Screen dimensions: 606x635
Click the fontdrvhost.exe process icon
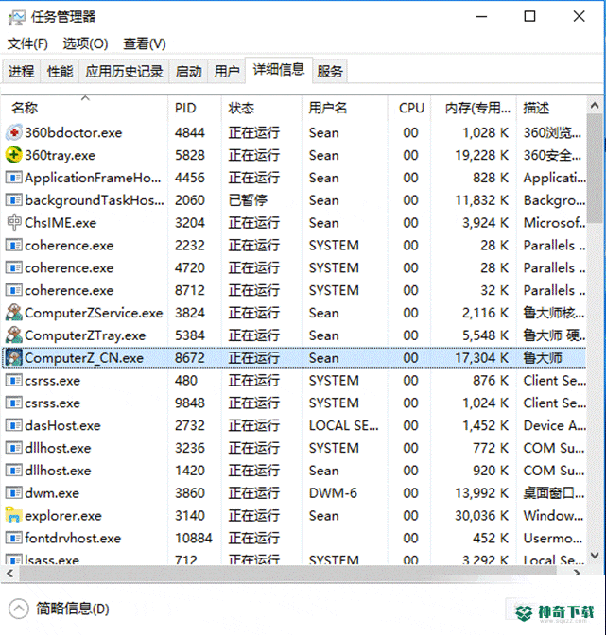tap(14, 539)
